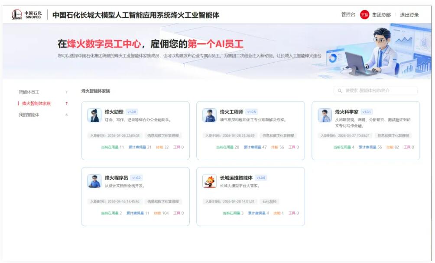Click 累计雇佣量 11 on the 烽火程序员 card
435x263 pixels.
(x=138, y=213)
